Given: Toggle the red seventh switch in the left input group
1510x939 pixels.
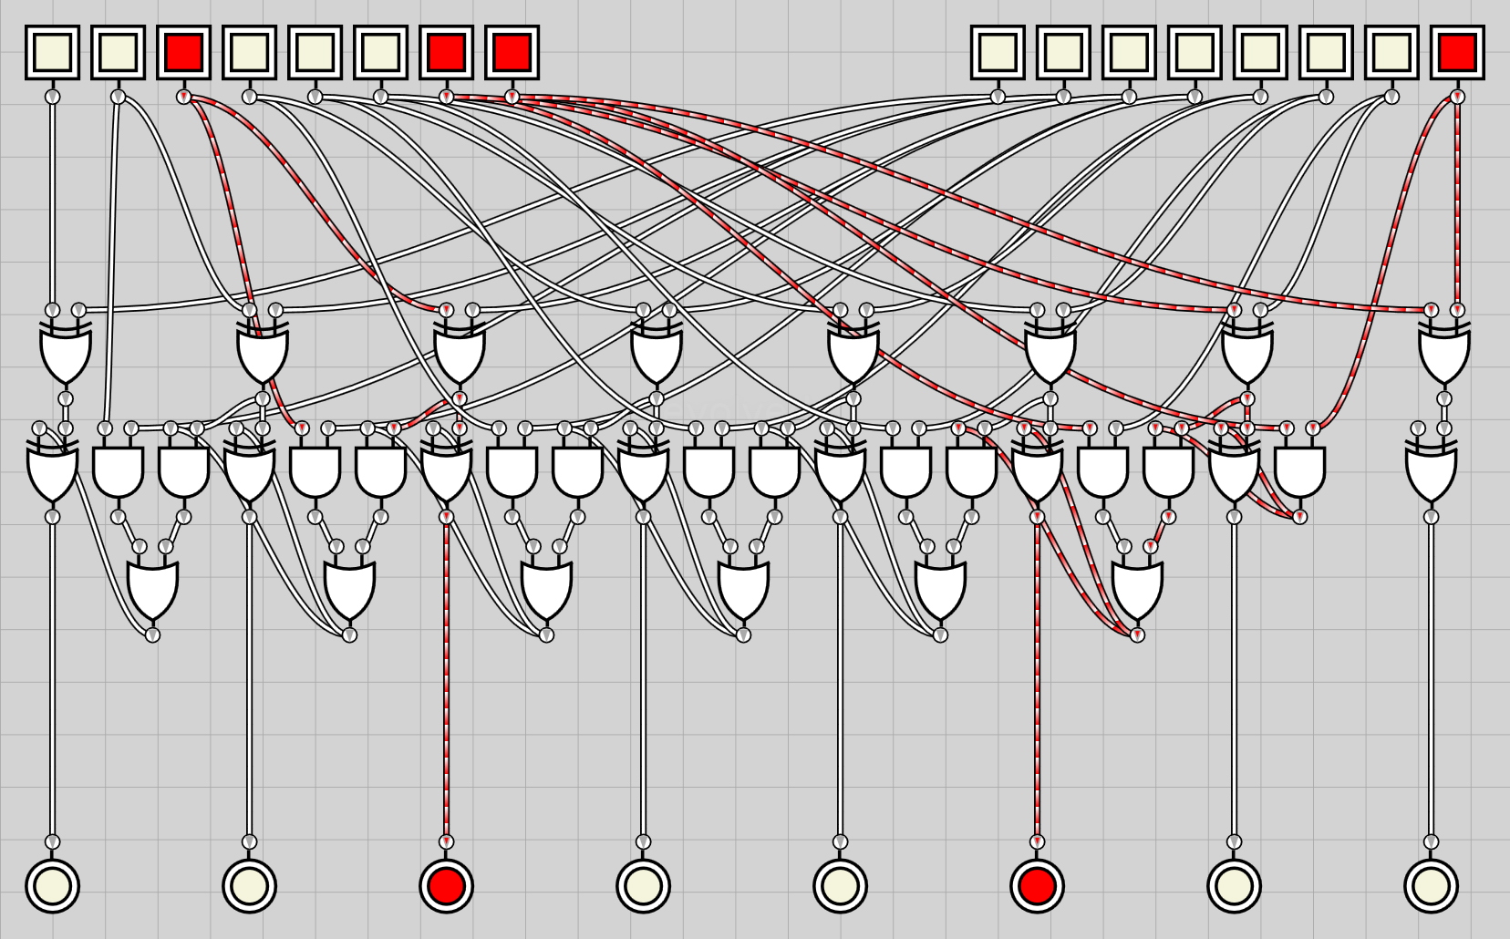Looking at the screenshot, I should click(x=446, y=53).
